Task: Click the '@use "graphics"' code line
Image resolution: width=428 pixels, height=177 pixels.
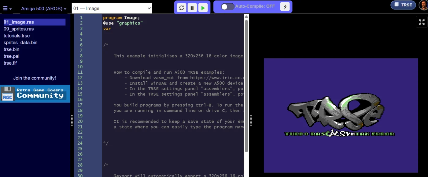Action: [123, 23]
